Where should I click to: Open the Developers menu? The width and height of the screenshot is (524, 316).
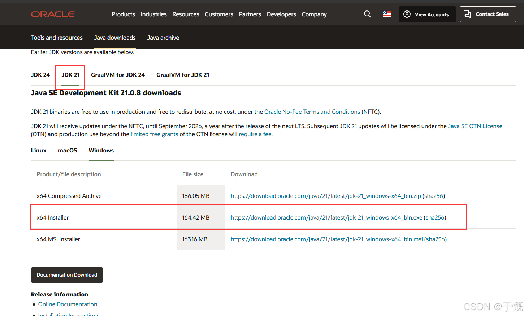point(281,14)
